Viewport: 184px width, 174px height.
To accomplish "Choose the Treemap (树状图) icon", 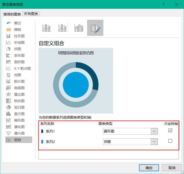I will tap(8, 101).
